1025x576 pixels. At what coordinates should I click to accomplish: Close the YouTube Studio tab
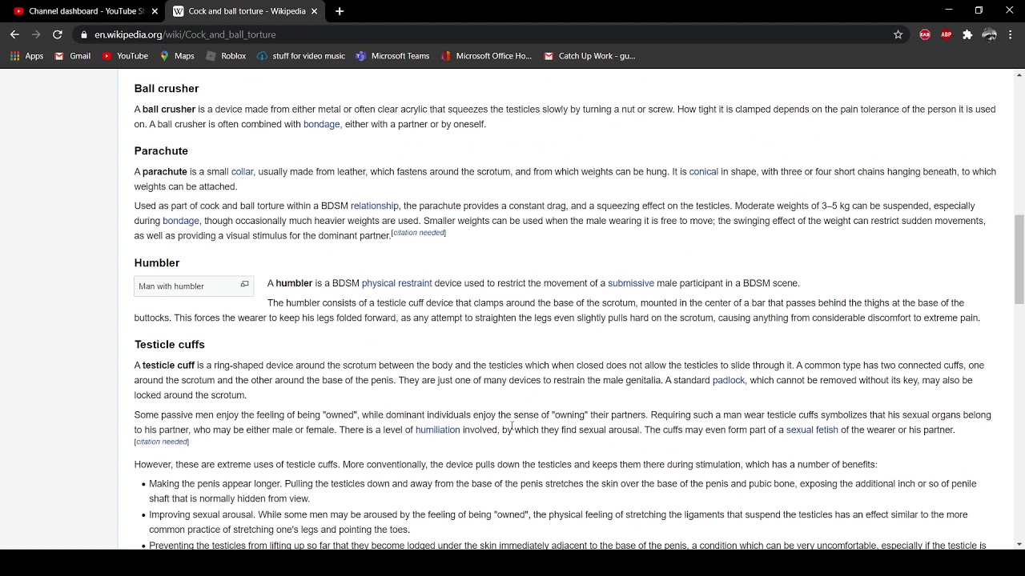(x=155, y=11)
